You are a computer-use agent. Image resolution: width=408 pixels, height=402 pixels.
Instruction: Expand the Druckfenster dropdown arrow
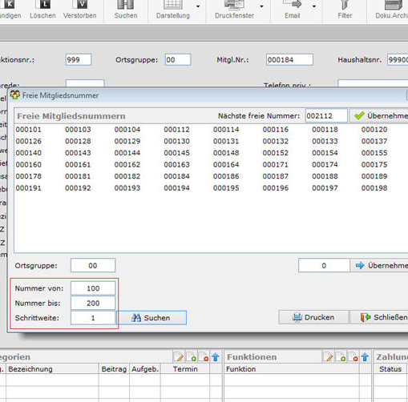click(261, 6)
